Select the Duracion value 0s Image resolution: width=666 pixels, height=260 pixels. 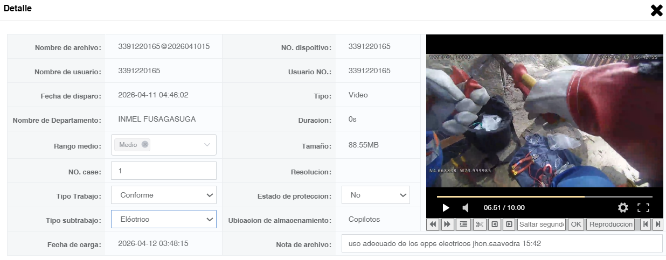tap(352, 119)
